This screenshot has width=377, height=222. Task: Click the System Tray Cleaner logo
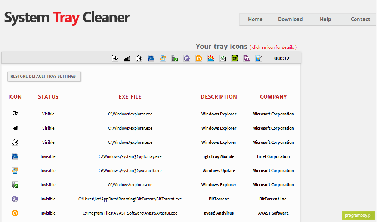[x=67, y=18]
